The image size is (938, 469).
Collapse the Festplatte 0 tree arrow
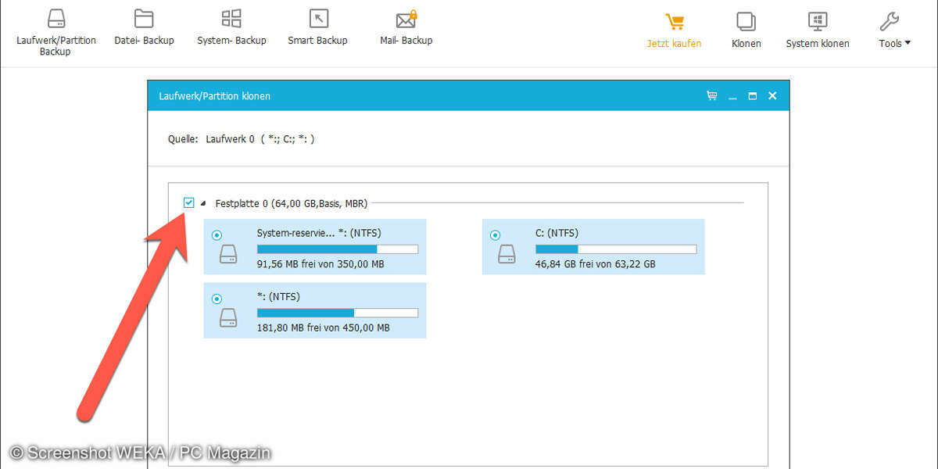click(203, 204)
